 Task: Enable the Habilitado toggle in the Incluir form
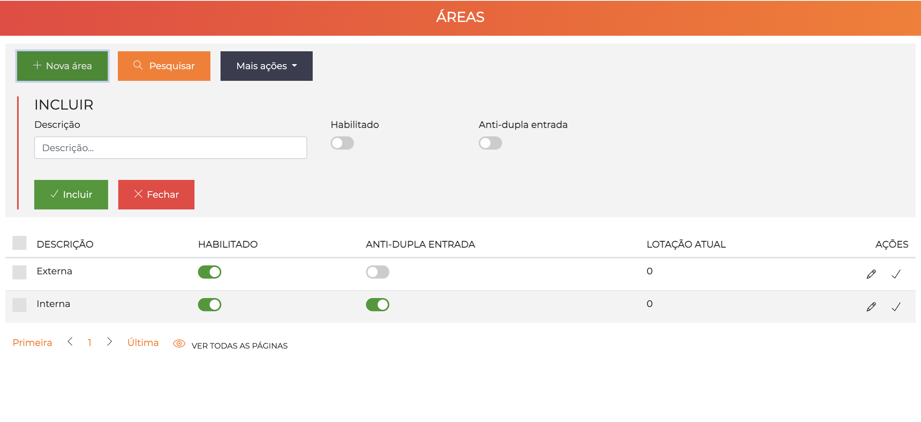point(342,143)
